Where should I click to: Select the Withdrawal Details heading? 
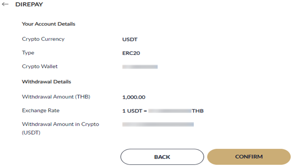point(46,82)
